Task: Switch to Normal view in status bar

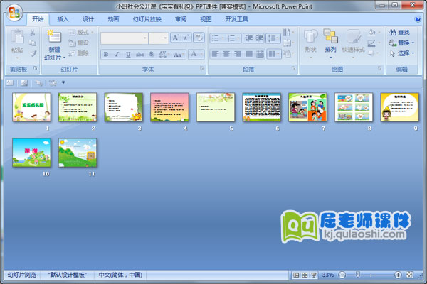Action: (296, 275)
